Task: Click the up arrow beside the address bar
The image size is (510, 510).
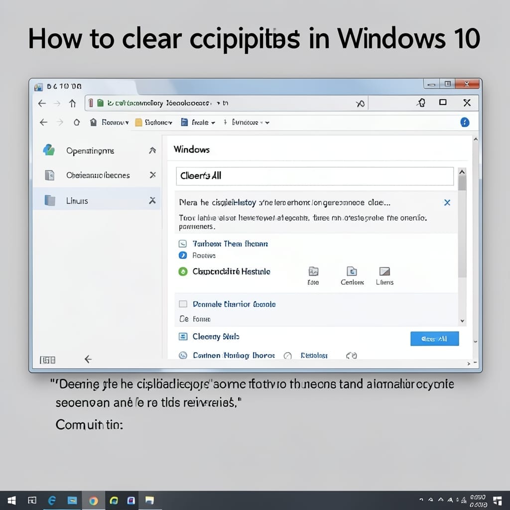Action: (72, 104)
